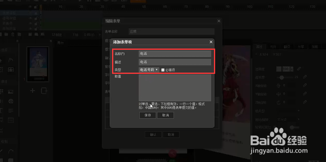
Task: Click the 保存 button in 添加表单项
Action: [148, 115]
